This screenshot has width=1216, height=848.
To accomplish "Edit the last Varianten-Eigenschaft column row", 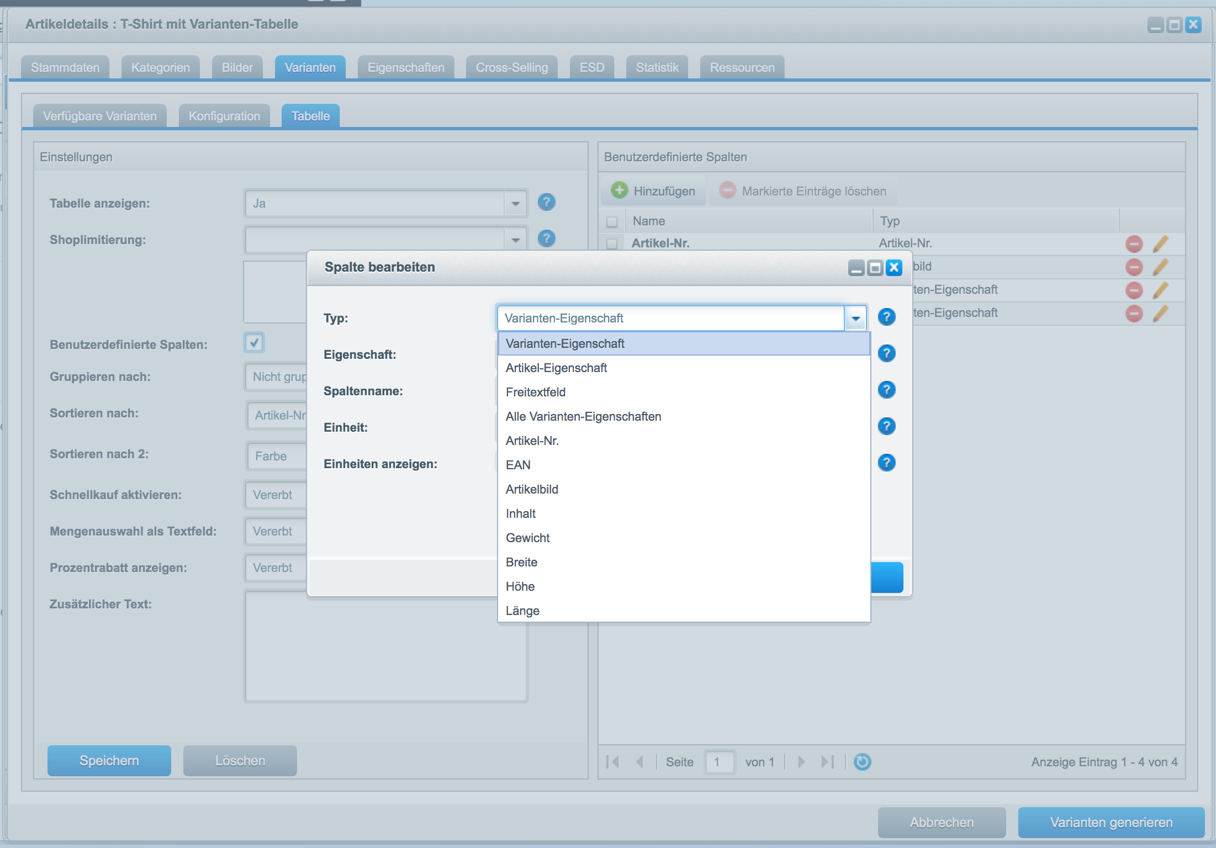I will point(1161,313).
